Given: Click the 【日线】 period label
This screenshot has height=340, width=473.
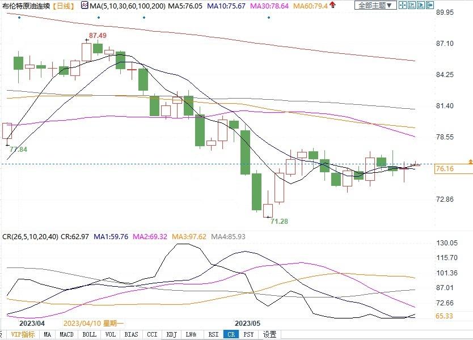Looking at the screenshot, I should coord(63,6).
